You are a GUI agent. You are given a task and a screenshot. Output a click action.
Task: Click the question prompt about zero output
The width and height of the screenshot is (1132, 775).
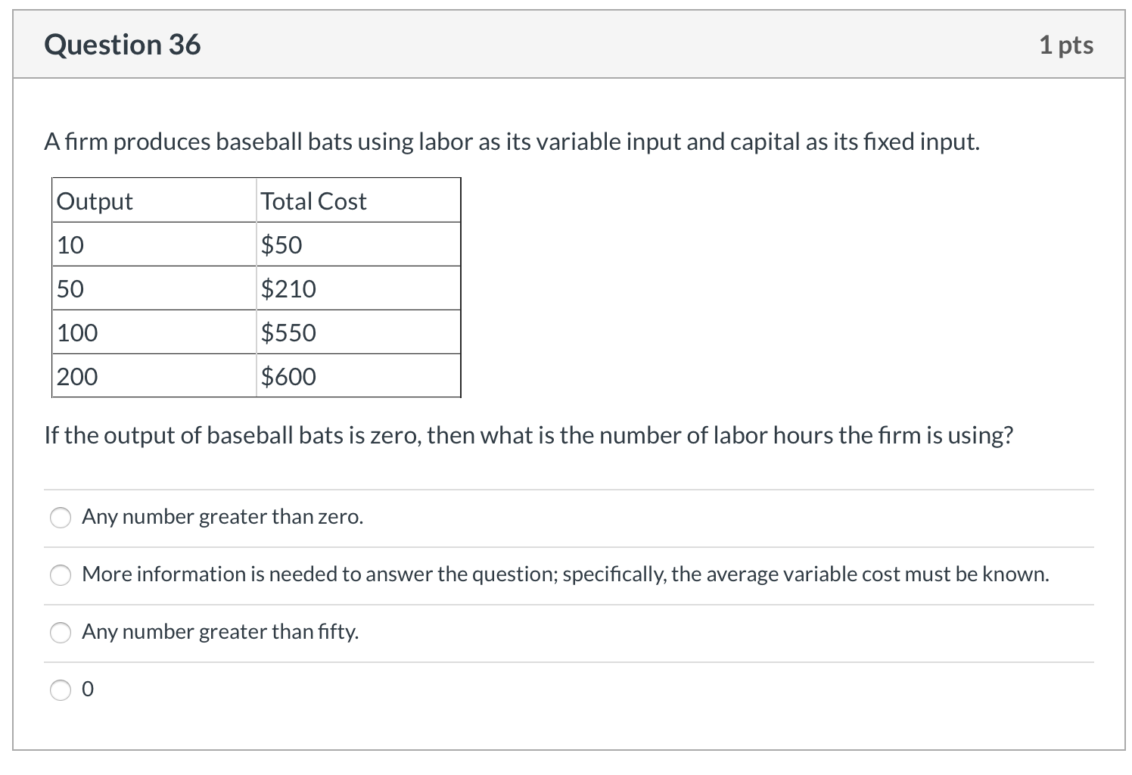pyautogui.click(x=530, y=435)
